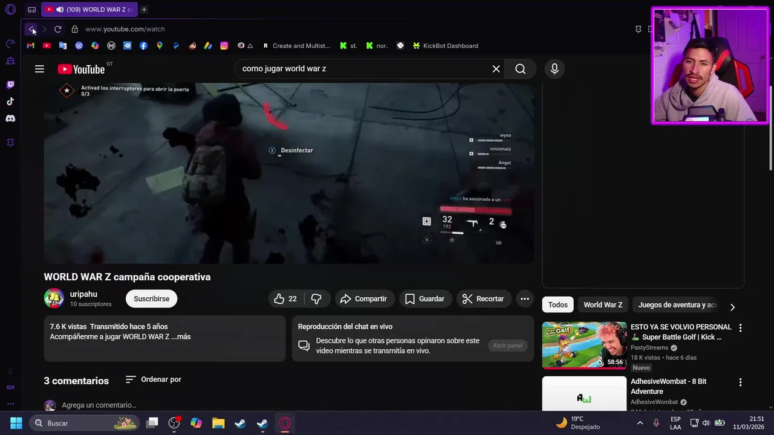Select the Juegos de aventura chip
Screen dimensions: 774x435
point(677,305)
